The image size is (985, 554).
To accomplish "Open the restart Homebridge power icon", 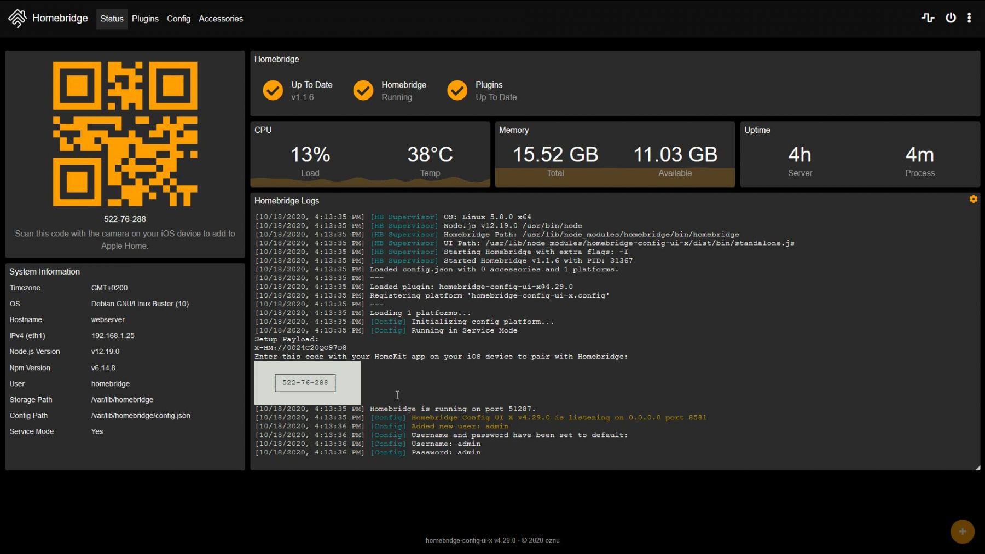I will click(951, 18).
